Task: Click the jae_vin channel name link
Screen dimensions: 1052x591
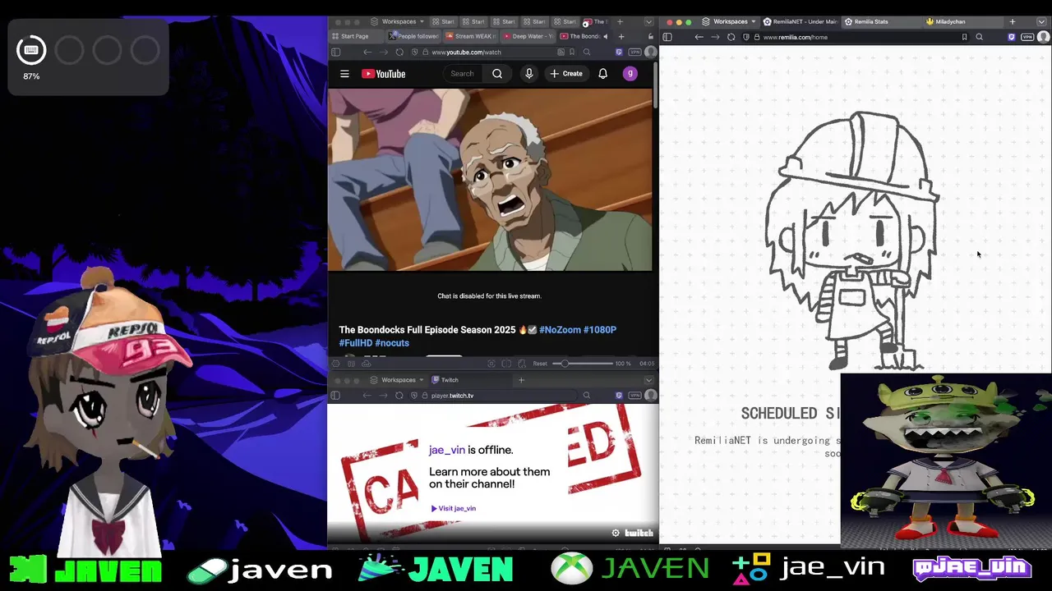Action: pos(446,450)
